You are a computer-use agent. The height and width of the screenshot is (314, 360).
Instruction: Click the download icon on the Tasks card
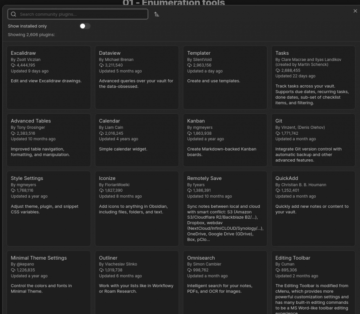point(278,71)
